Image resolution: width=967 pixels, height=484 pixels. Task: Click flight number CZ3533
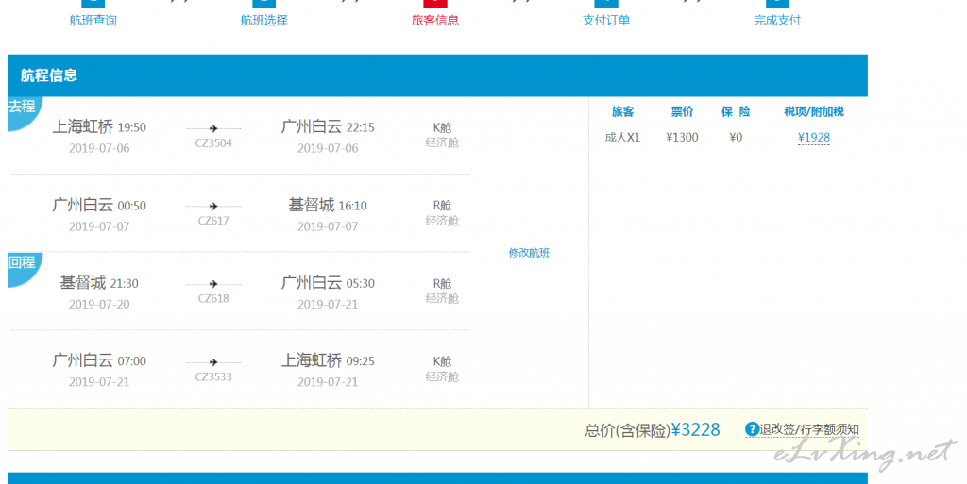coord(213,376)
